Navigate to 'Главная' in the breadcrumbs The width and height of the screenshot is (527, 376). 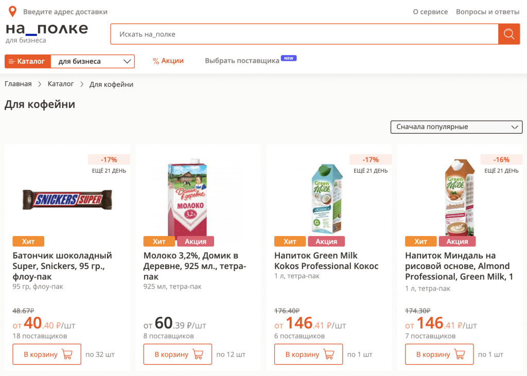(18, 84)
